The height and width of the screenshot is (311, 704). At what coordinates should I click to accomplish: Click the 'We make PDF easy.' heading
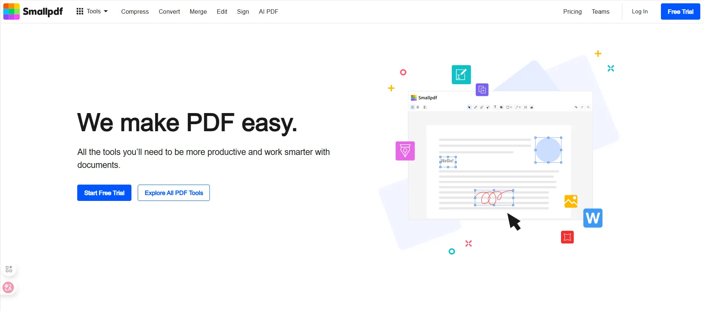pos(187,123)
